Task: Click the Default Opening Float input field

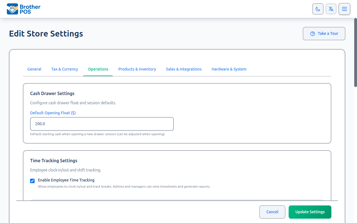Action: [102, 124]
